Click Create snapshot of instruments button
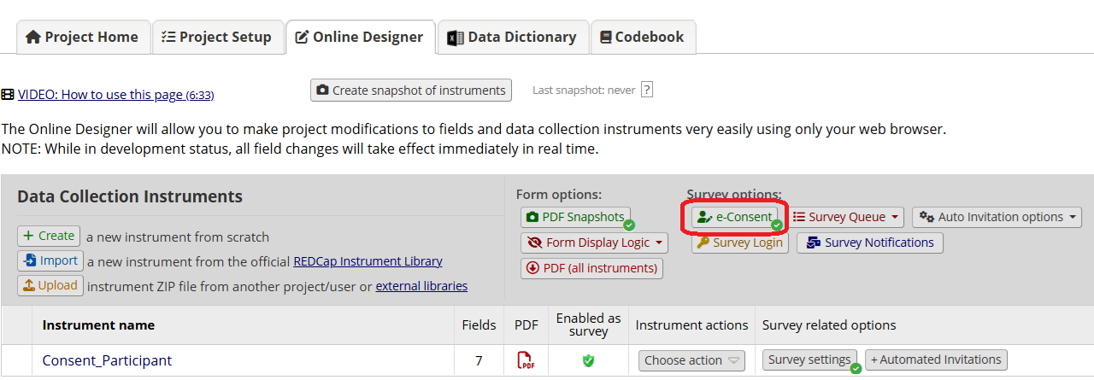1094x380 pixels. (x=411, y=90)
